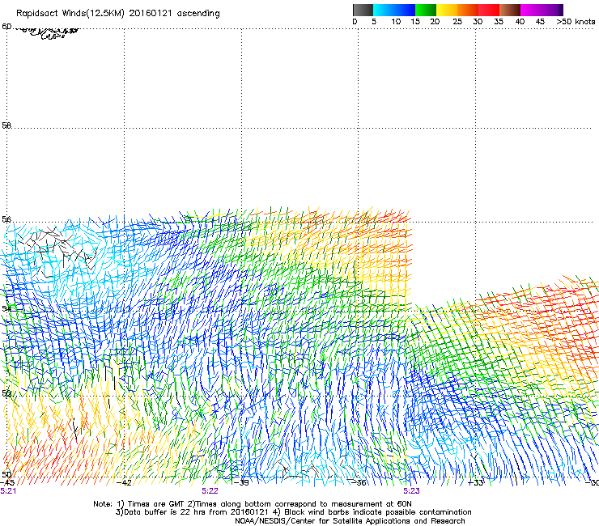Click the latitude label '54'
This screenshot has width=599, height=526.
coord(6,308)
